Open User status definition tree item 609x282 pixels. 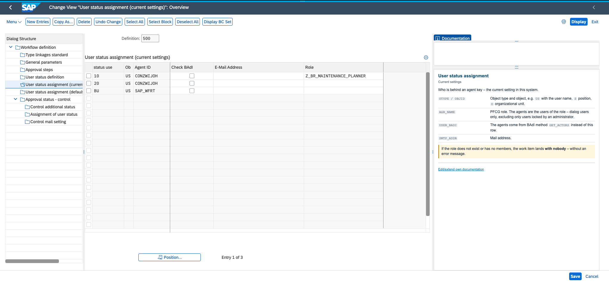tap(45, 77)
